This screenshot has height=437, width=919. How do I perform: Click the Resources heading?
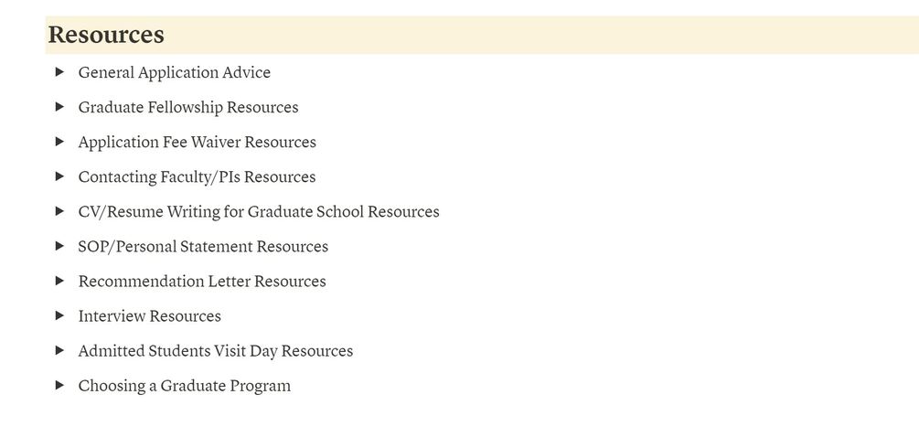tap(106, 35)
